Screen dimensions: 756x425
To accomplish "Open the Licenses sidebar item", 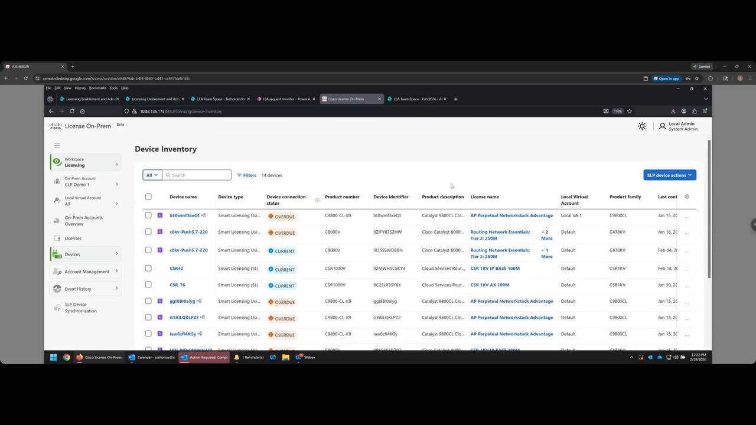I will click(73, 238).
